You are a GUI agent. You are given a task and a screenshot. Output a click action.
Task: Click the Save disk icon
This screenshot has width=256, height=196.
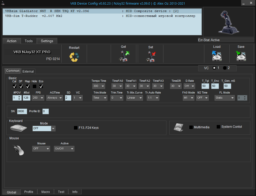pyautogui.click(x=241, y=56)
